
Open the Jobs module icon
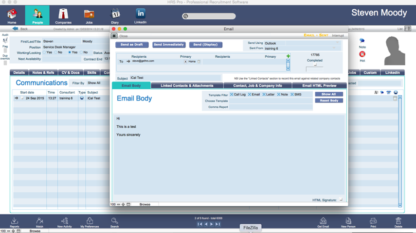(89, 14)
